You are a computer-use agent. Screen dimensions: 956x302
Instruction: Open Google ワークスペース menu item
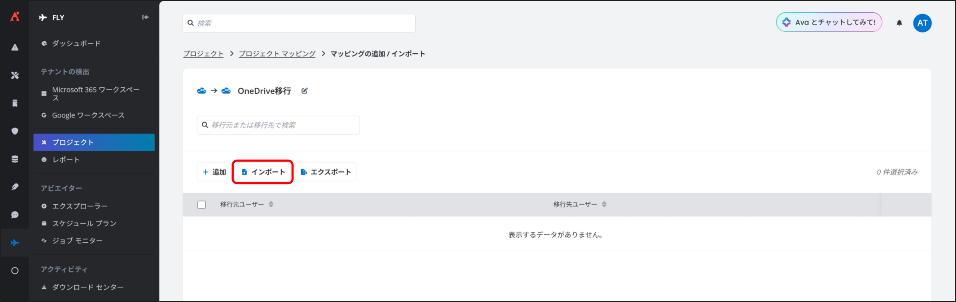88,115
